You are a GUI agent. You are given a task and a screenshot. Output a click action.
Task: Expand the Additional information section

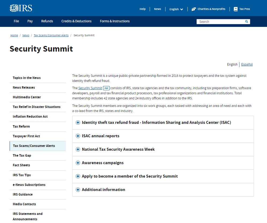click(x=163, y=190)
